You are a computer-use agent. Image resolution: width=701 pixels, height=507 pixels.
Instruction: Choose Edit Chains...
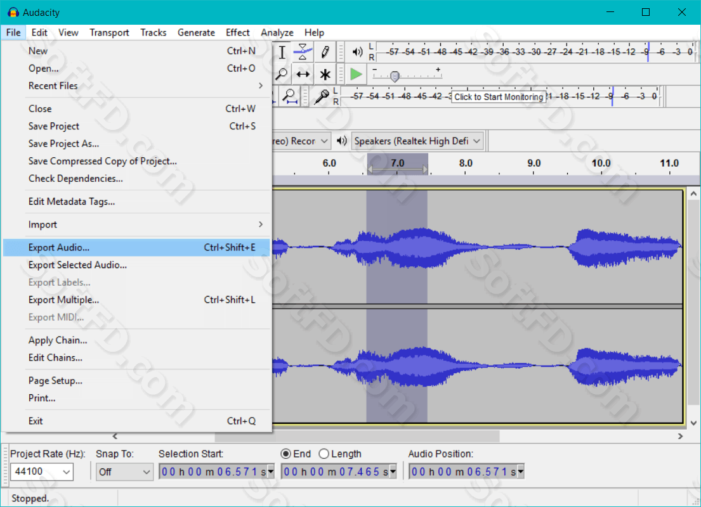(x=136, y=358)
